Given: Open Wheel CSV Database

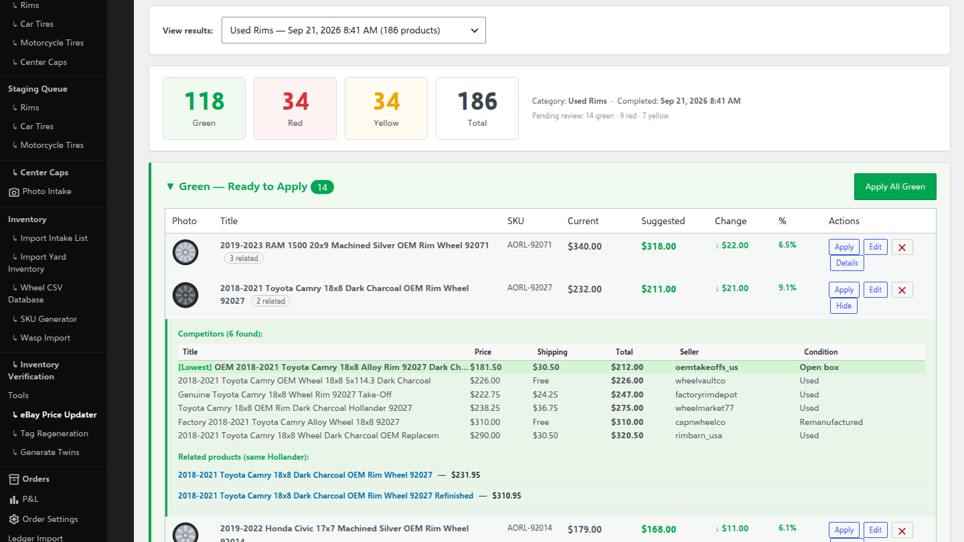Looking at the screenshot, I should (35, 294).
